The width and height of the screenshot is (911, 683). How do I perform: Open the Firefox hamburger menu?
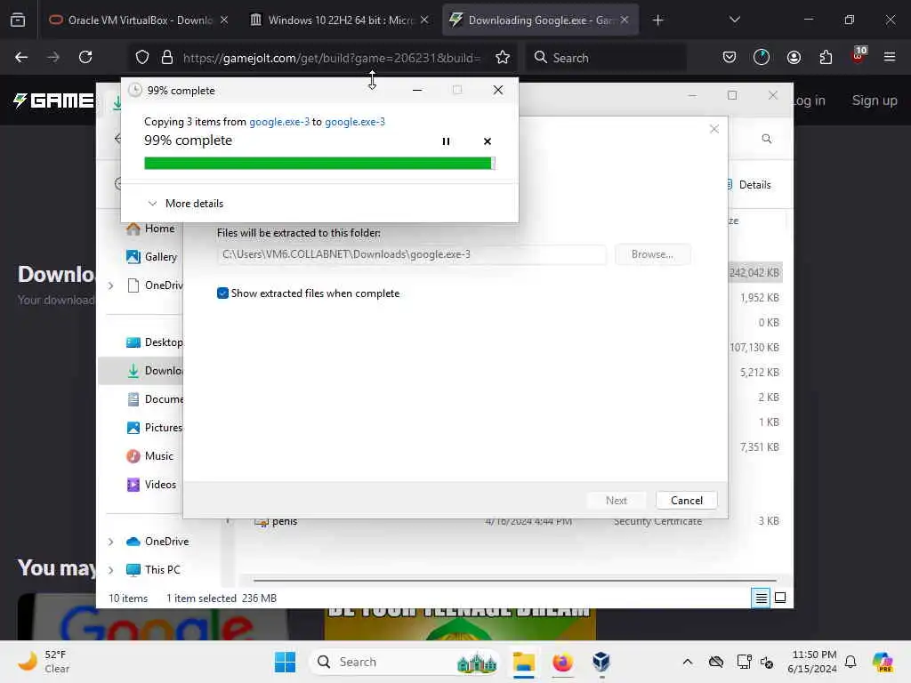tap(890, 57)
